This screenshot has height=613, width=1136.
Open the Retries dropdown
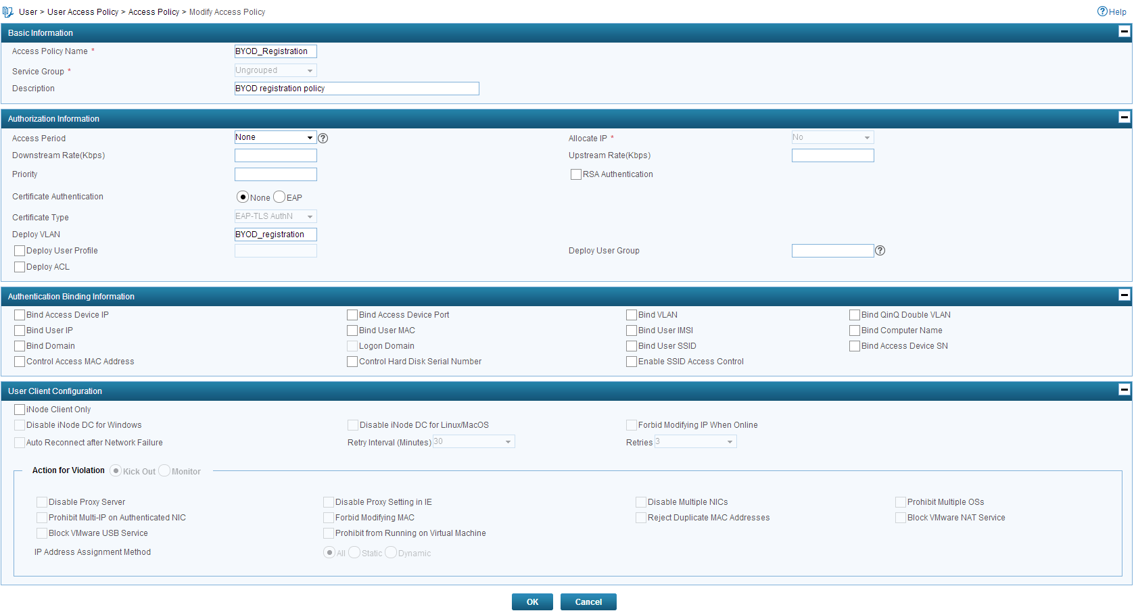(729, 441)
